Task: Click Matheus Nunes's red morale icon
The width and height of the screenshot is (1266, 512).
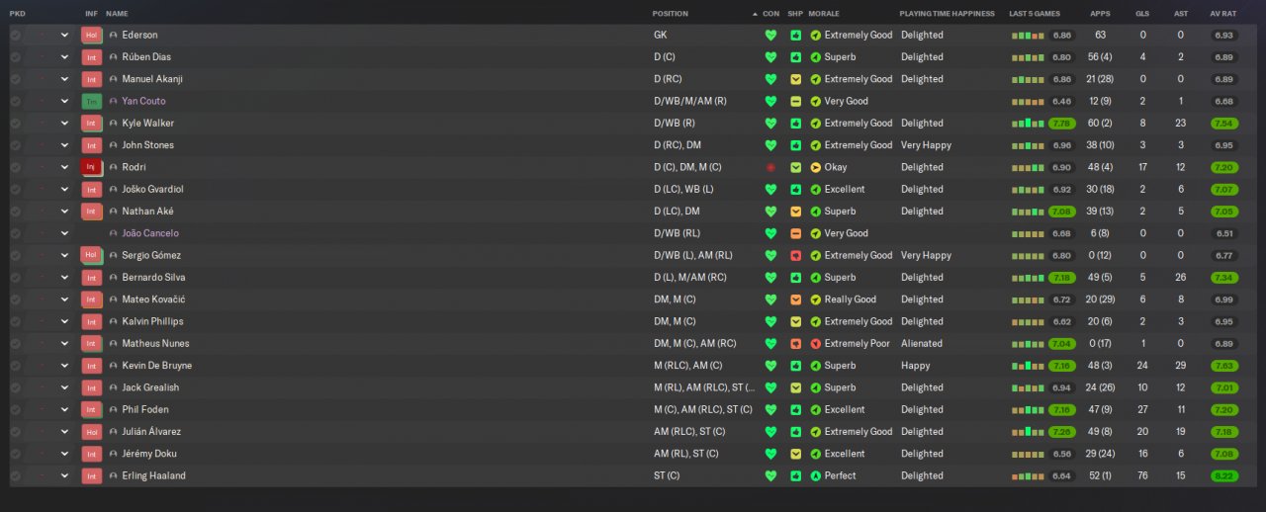Action: coord(816,343)
